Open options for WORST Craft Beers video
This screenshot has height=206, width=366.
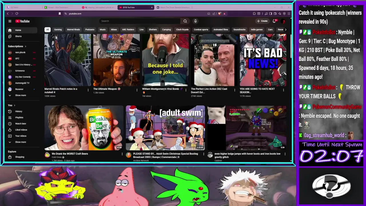tap(122, 154)
